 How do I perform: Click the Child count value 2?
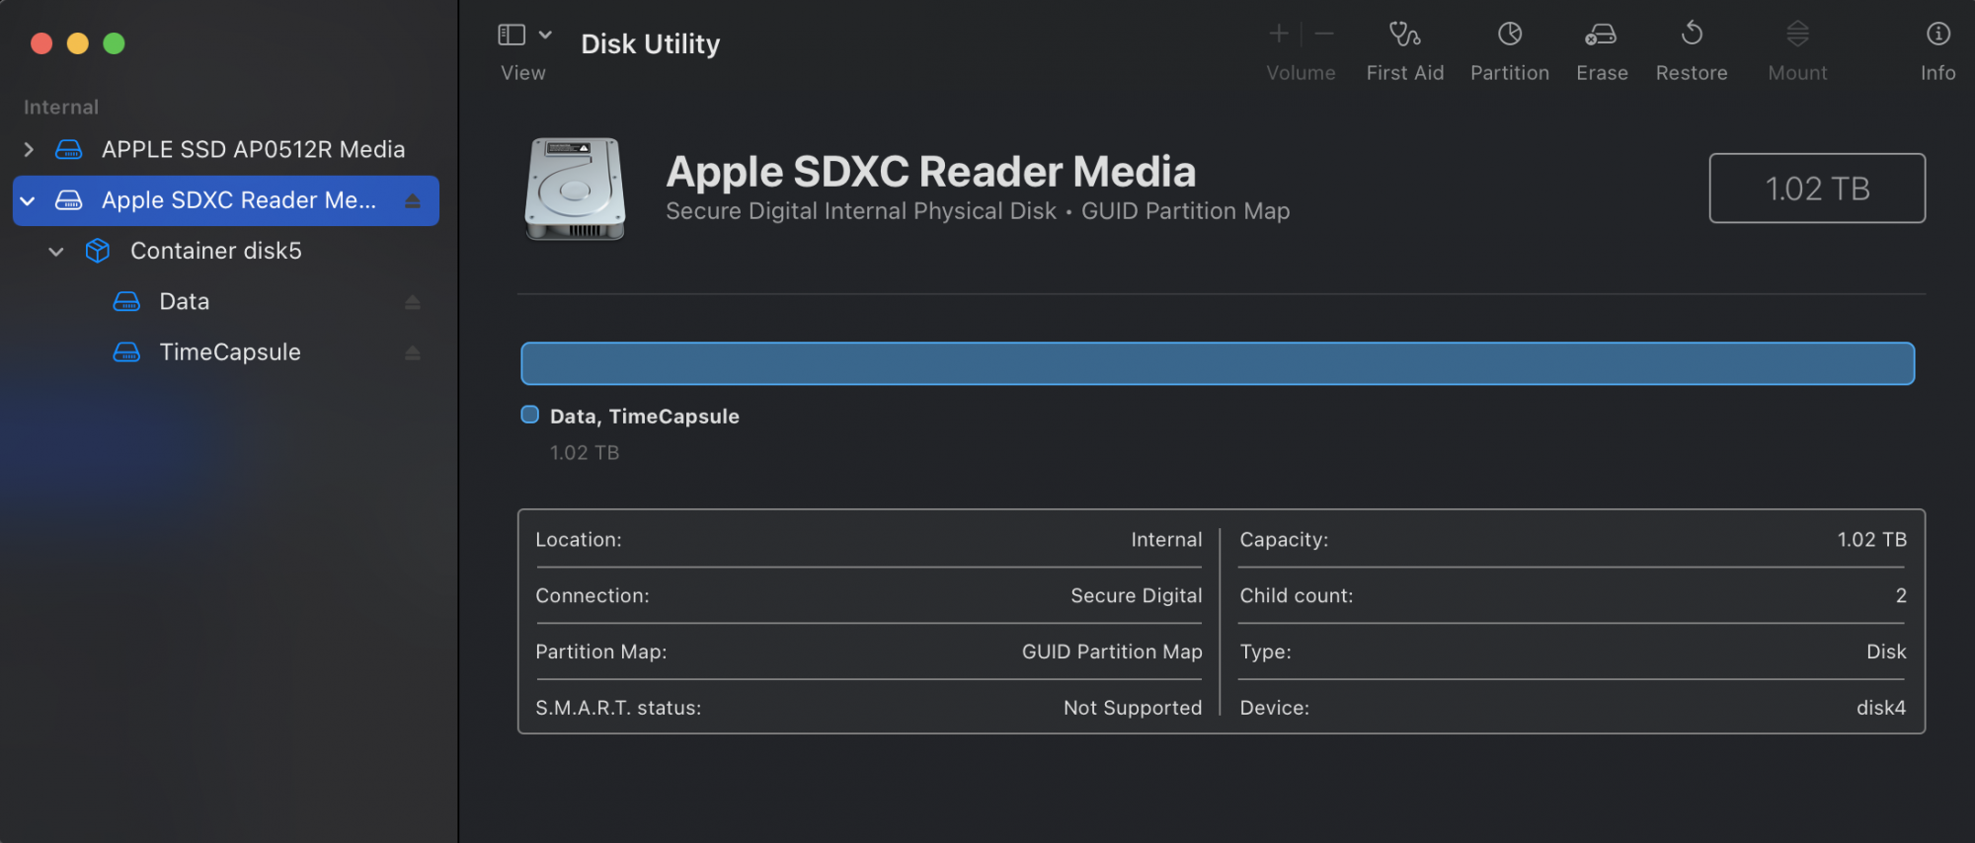(1901, 596)
